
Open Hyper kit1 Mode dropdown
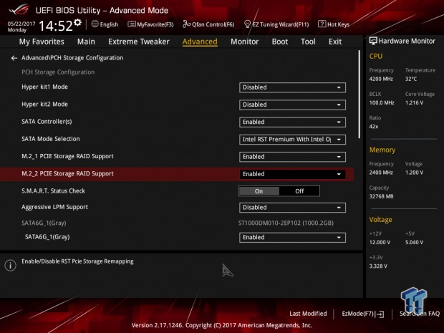pos(292,87)
